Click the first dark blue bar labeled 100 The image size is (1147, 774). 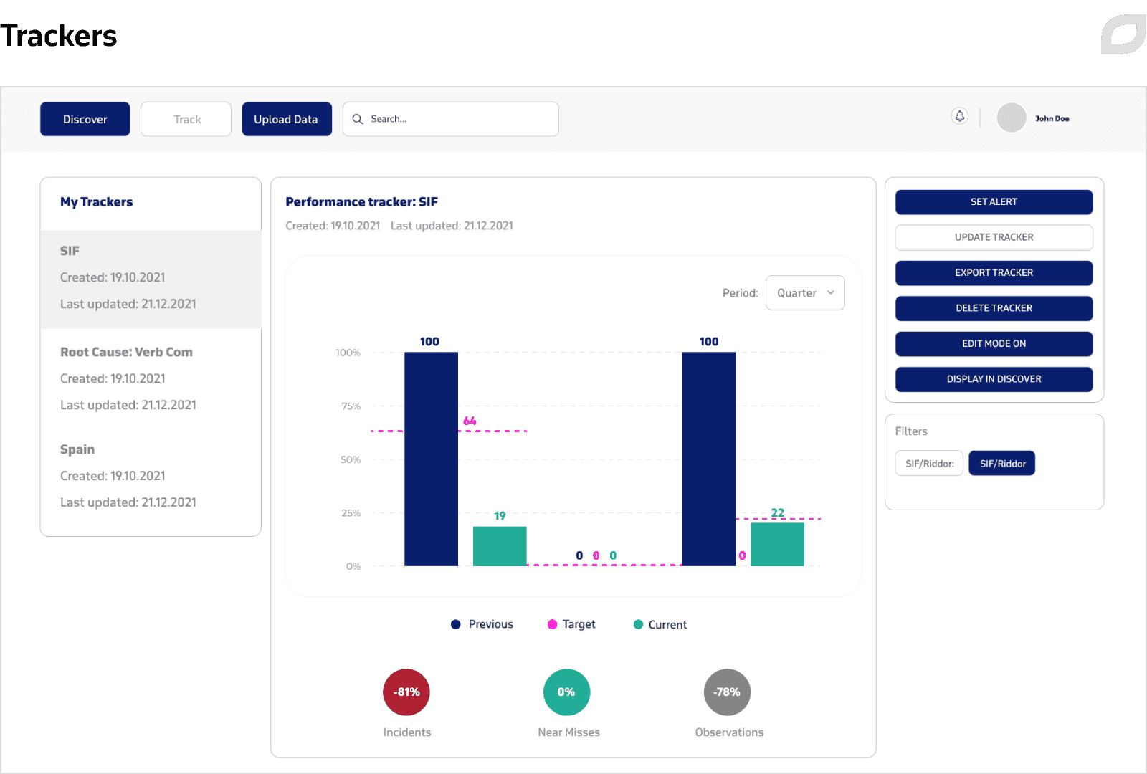[x=431, y=459]
